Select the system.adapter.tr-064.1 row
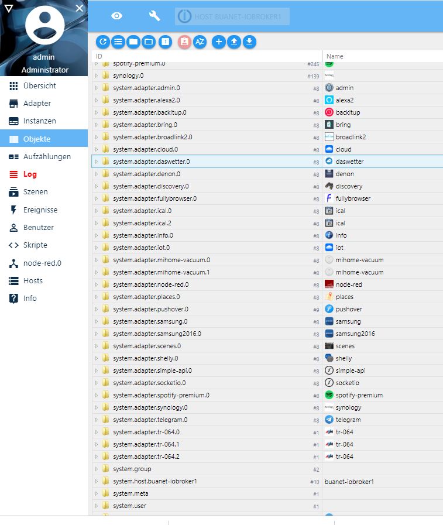Screen dimensions: 443x525 click(x=267, y=444)
